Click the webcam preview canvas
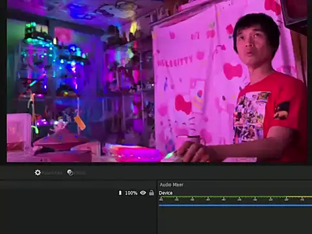 point(157,81)
